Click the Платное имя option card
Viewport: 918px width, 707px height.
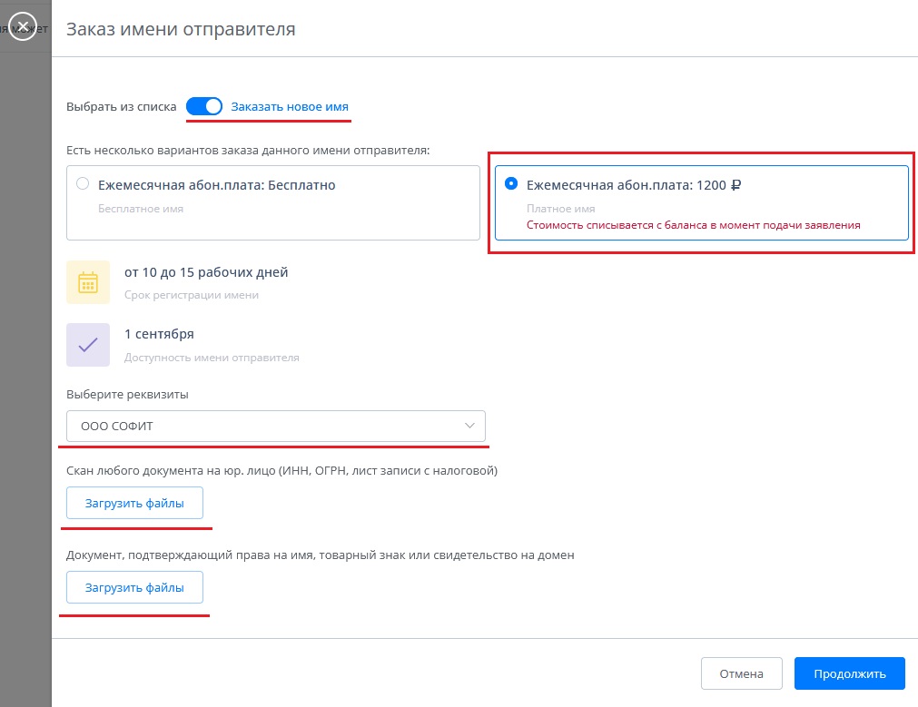tap(701, 202)
